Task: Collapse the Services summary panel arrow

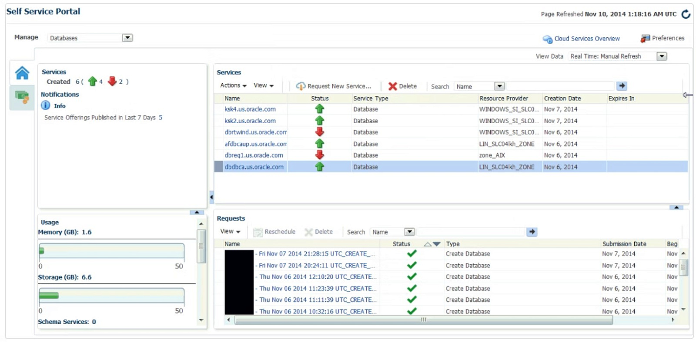Action: (x=197, y=212)
